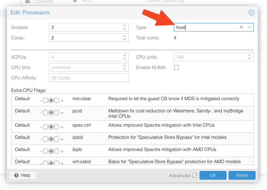
Task: Click the CPU units spinner arrows
Action: (249, 57)
